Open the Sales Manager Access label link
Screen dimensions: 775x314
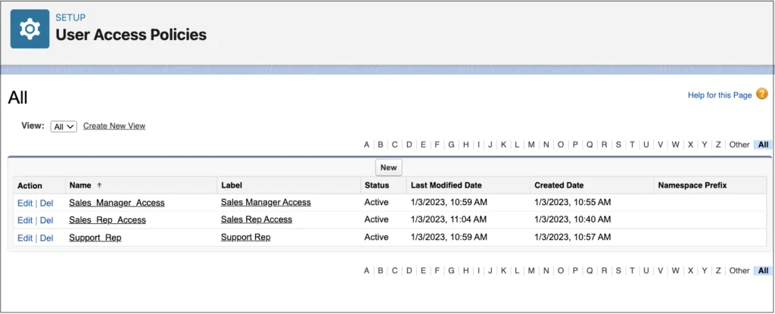[266, 202]
